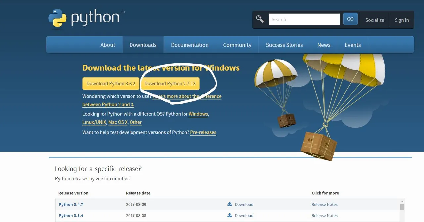The width and height of the screenshot is (424, 222).
Task: Follow the Windows OS link
Action: tap(198, 114)
